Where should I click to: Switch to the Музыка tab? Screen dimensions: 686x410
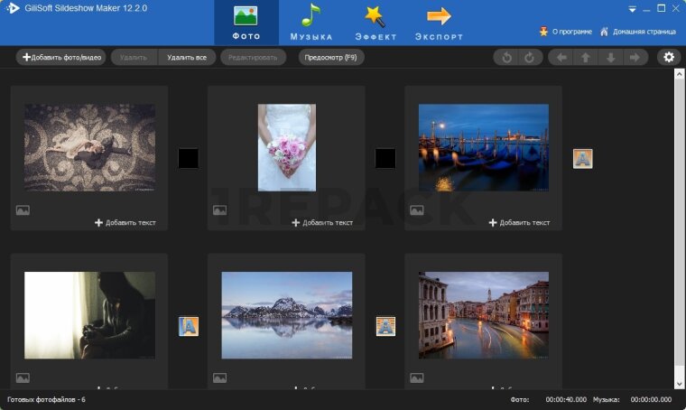[x=311, y=23]
